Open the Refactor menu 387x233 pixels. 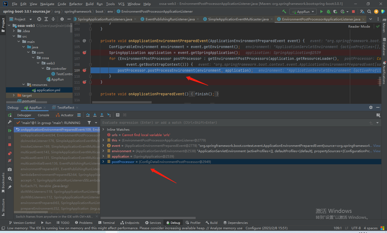[x=76, y=4]
